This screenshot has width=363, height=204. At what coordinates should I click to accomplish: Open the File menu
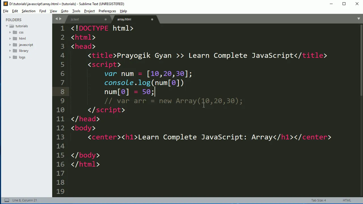tap(6, 11)
